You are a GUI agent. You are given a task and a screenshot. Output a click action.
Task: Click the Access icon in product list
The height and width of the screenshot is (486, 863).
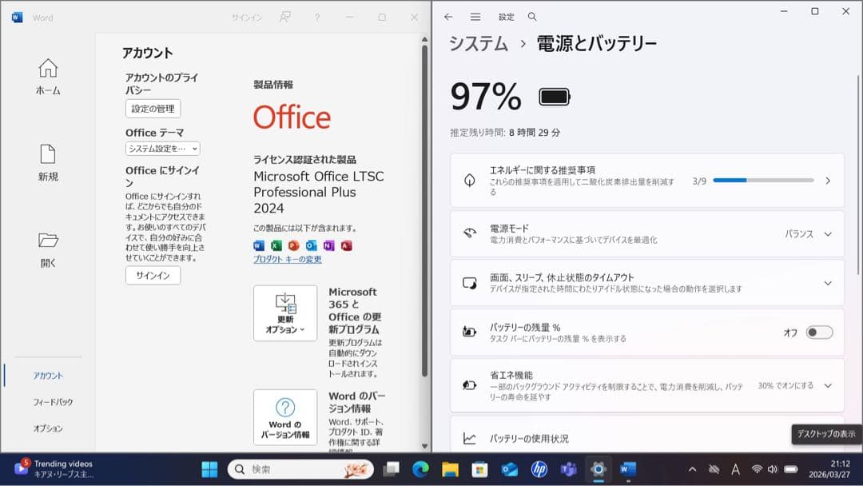tap(346, 245)
